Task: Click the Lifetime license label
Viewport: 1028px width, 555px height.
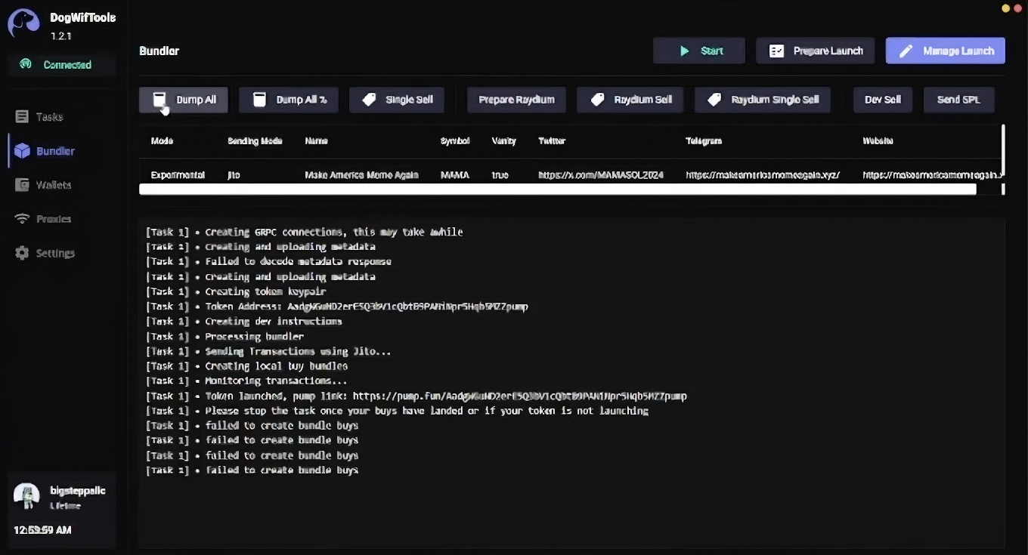Action: coord(65,505)
